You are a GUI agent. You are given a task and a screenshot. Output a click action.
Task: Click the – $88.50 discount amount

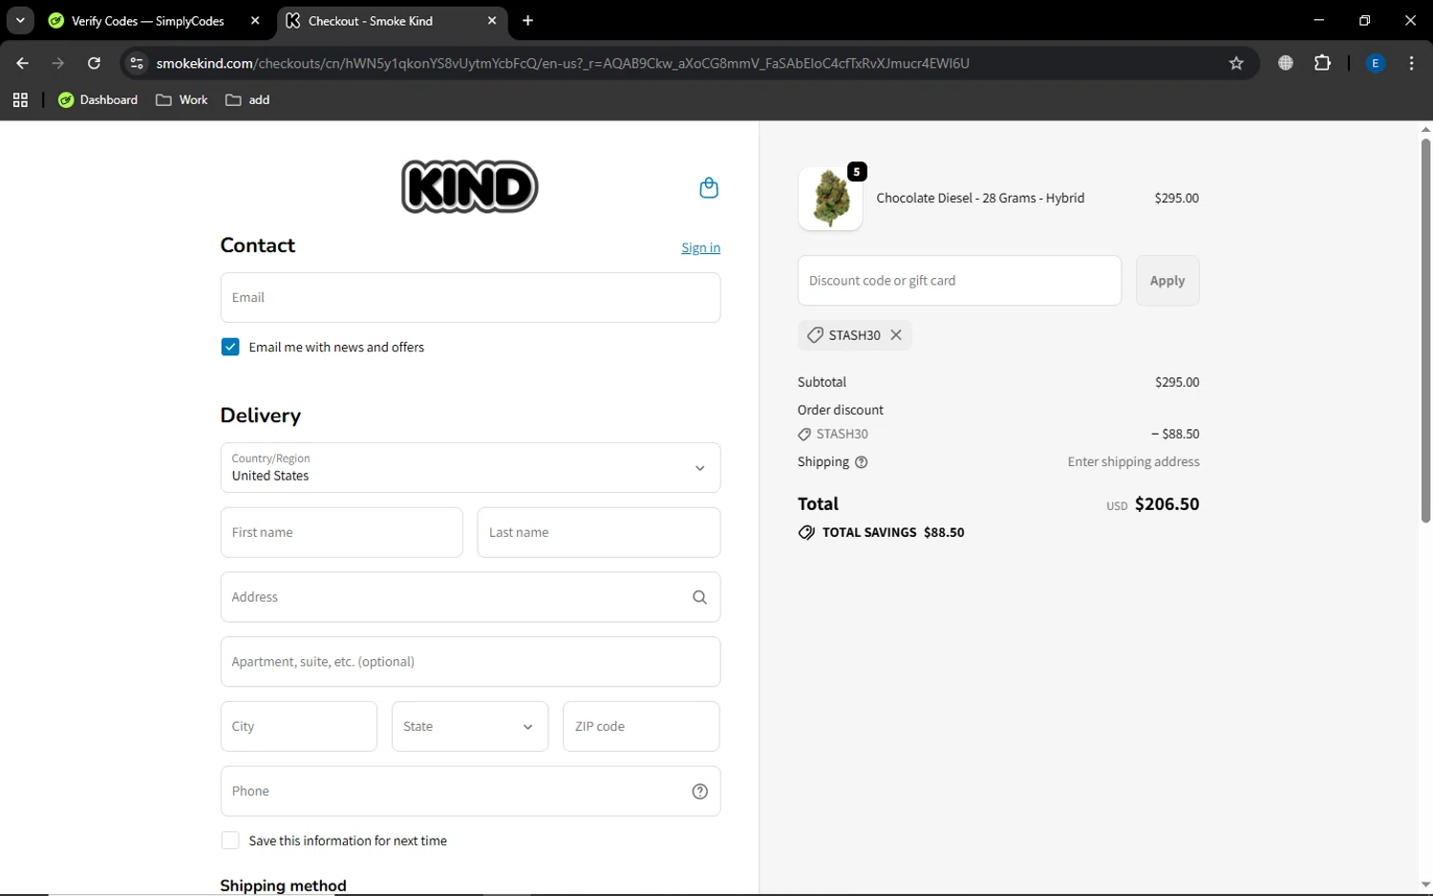tap(1175, 434)
